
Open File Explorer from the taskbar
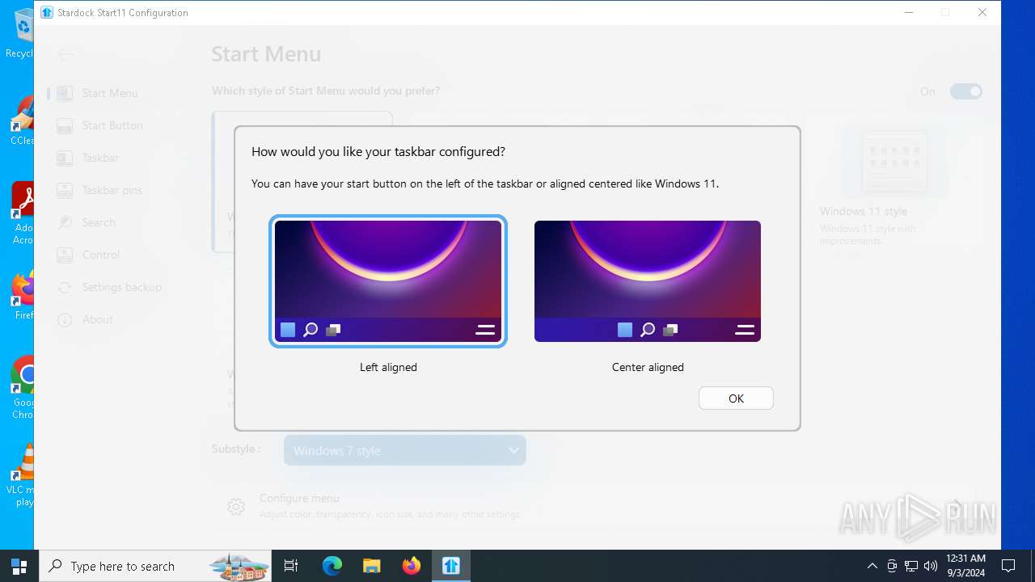click(371, 566)
